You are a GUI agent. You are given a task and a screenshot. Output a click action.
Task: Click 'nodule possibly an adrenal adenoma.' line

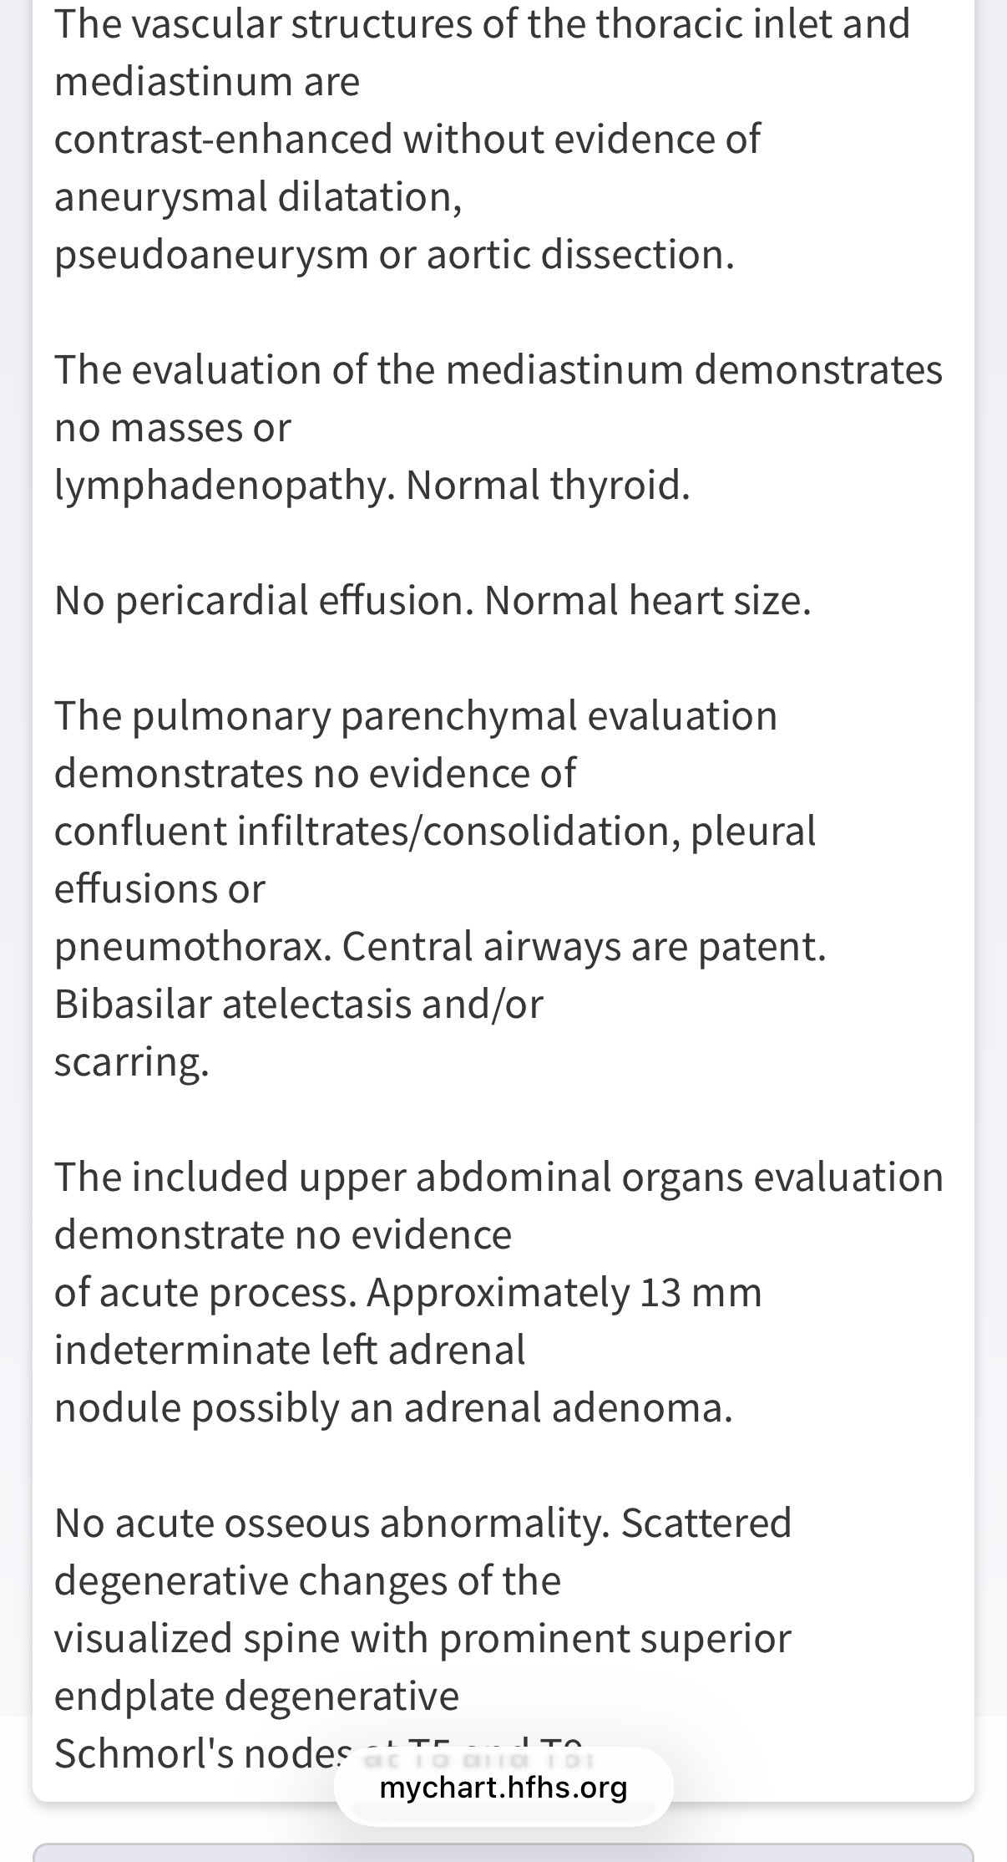[393, 1408]
